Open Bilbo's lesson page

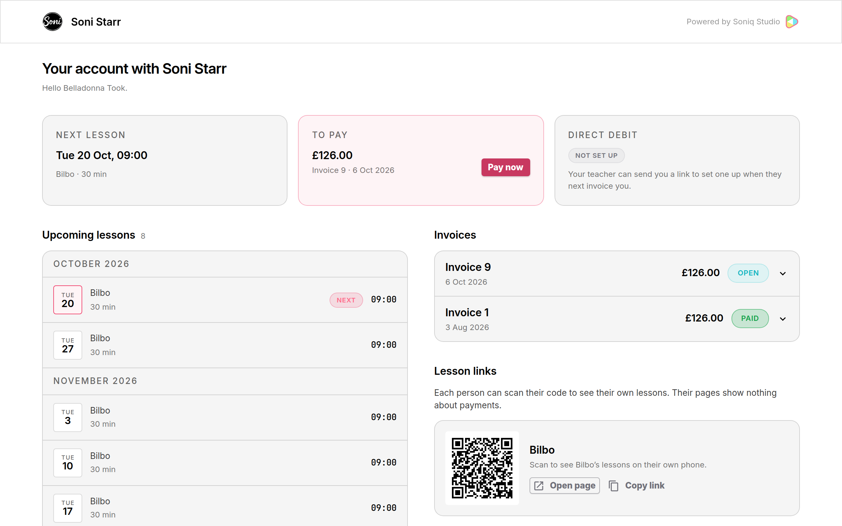(564, 486)
